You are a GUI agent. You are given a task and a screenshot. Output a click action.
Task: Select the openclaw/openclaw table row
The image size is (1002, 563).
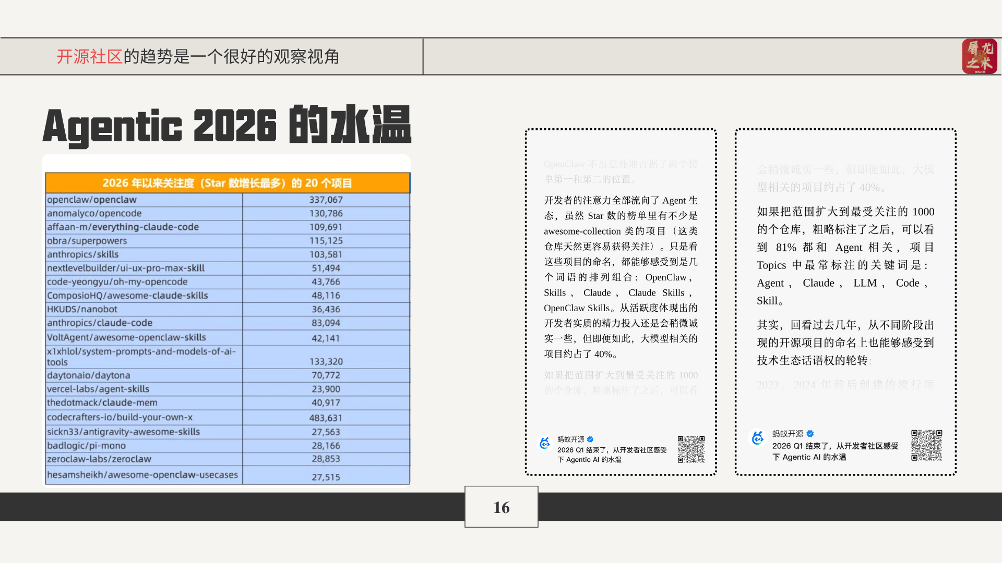click(92, 200)
